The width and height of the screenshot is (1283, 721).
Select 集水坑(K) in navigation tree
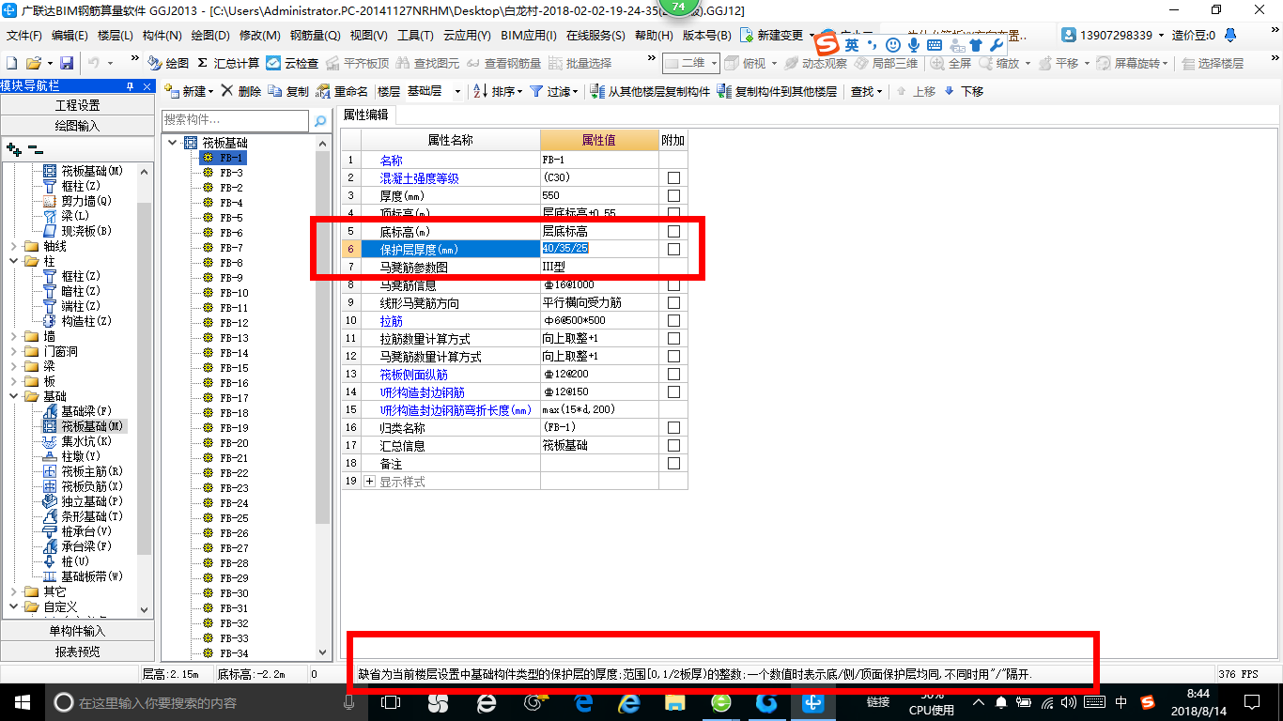click(86, 441)
